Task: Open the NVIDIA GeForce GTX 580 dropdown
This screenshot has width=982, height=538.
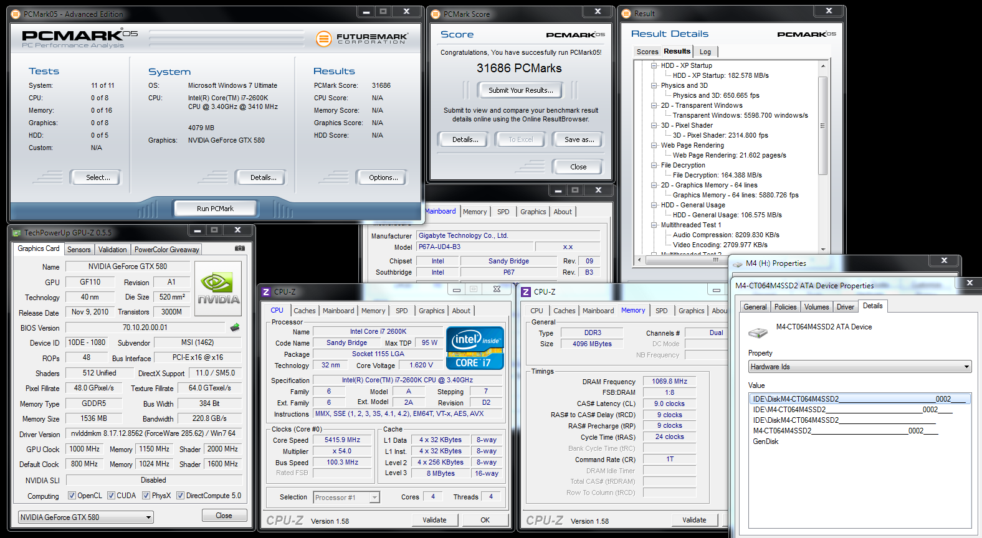Action: click(86, 517)
